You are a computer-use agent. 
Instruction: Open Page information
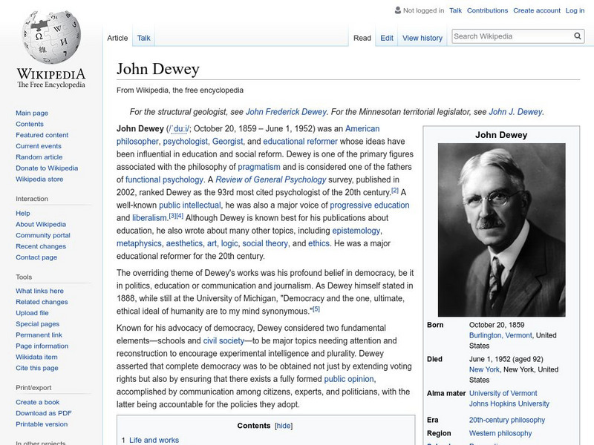click(x=42, y=346)
